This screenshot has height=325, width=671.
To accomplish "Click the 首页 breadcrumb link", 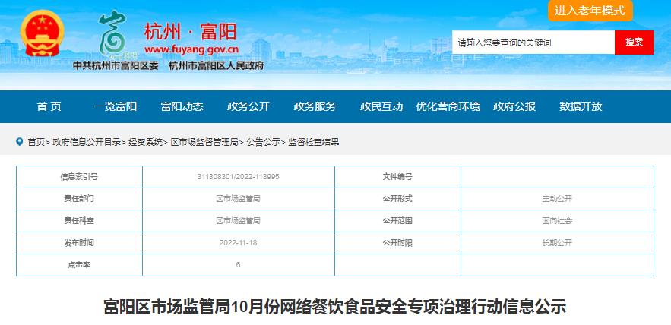I will tap(36, 142).
